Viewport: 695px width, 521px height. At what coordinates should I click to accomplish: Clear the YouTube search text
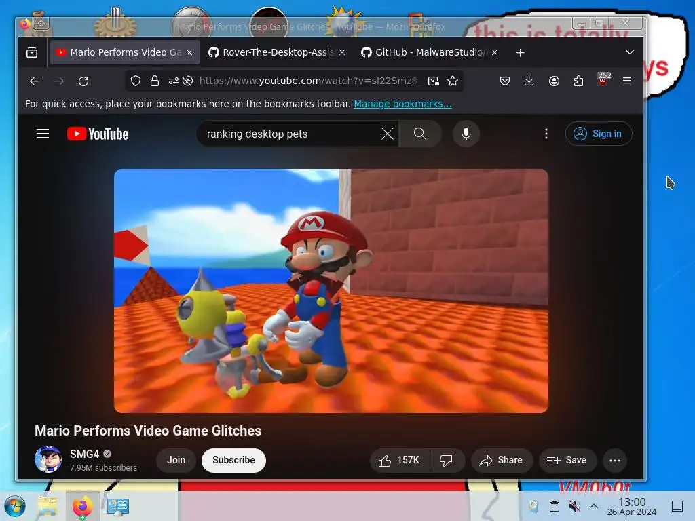[x=388, y=134]
